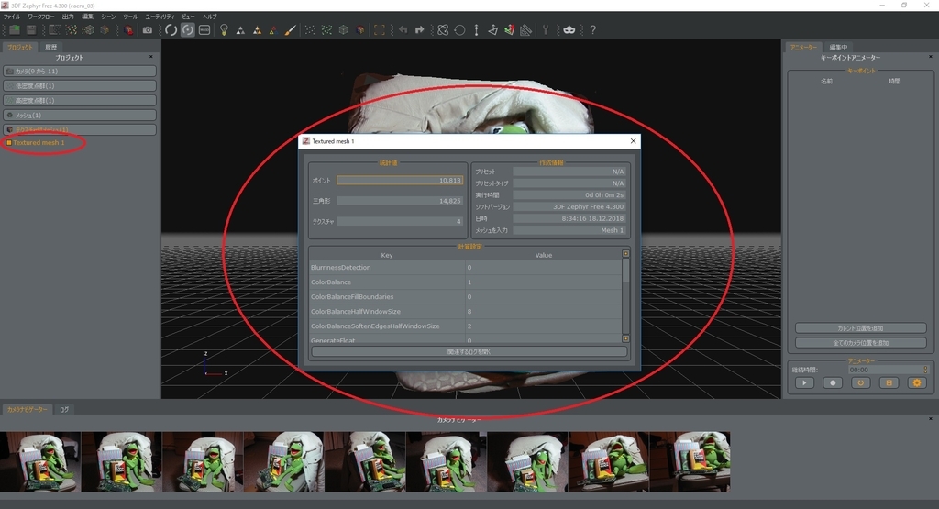
Task: Open the ツール menu
Action: coord(130,17)
